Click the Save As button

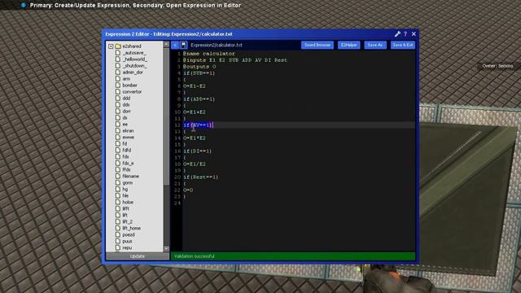(x=375, y=45)
